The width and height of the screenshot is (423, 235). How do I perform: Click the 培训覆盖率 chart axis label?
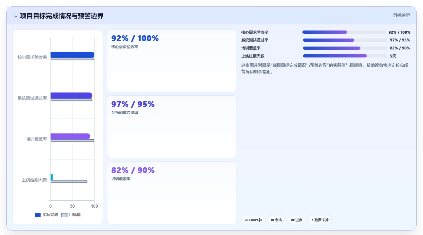[37, 139]
